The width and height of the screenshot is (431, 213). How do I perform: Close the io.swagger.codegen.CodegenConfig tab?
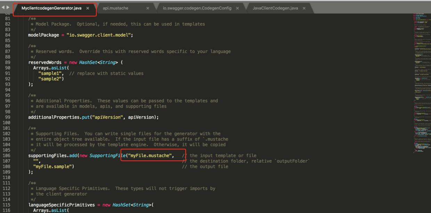point(237,8)
